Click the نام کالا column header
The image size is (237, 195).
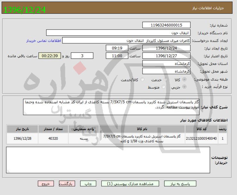[142, 129]
